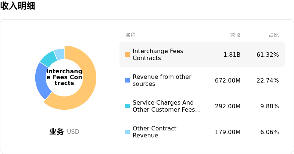Sort by the 营收 column header

(235, 35)
